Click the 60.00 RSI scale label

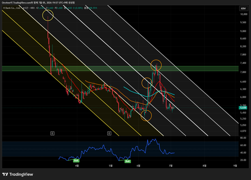click(x=243, y=145)
